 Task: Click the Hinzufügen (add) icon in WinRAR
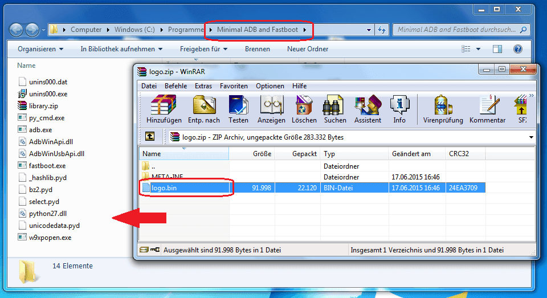(164, 109)
